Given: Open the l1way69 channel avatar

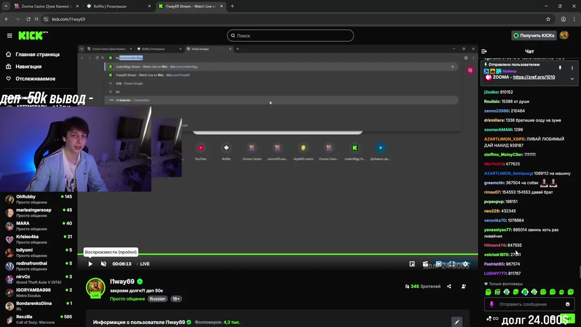Looking at the screenshot, I should 96,288.
